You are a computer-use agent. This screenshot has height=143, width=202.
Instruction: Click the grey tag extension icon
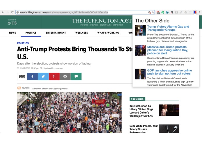pyautogui.click(x=181, y=12)
